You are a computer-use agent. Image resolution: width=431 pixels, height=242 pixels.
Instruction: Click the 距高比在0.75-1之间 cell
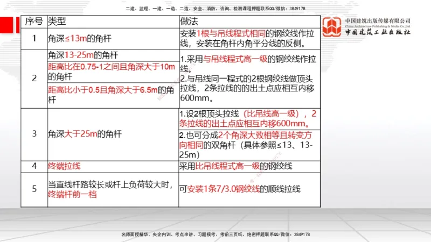click(x=113, y=72)
